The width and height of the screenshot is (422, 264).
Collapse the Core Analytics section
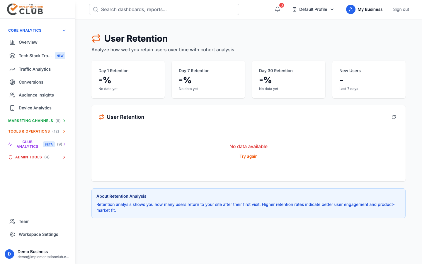tap(37, 30)
